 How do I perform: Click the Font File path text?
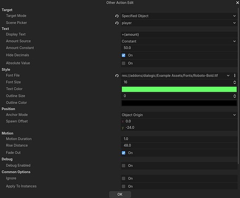click(x=170, y=76)
